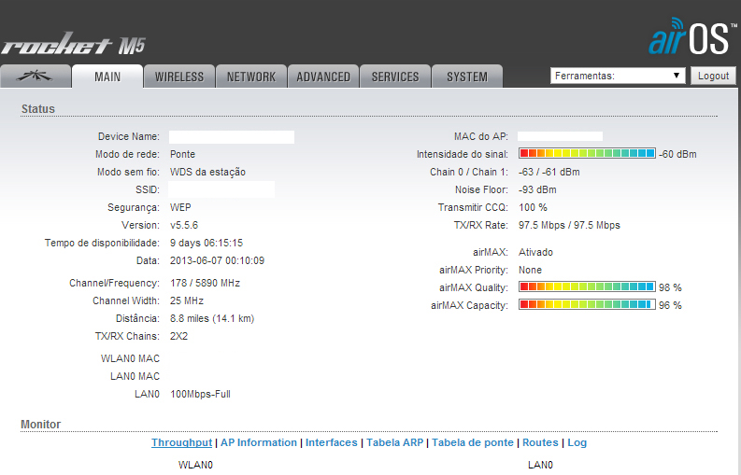This screenshot has height=475, width=741.
Task: Click the signal value -60 dBm
Action: (677, 154)
